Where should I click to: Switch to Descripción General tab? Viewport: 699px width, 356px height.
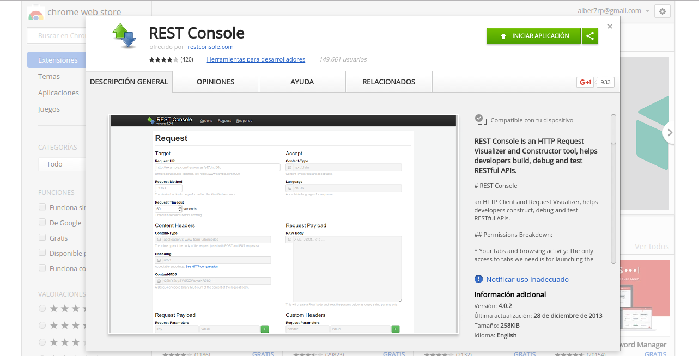(x=129, y=82)
